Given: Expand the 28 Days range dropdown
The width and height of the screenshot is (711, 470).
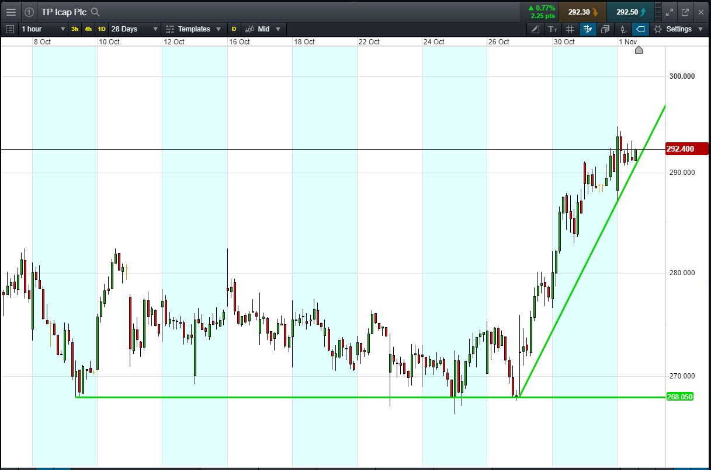Looking at the screenshot, I should click(134, 29).
